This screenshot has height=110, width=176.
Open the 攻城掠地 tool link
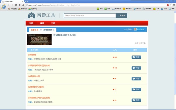(x=32, y=55)
